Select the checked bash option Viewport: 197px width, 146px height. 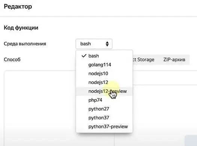tap(104, 56)
